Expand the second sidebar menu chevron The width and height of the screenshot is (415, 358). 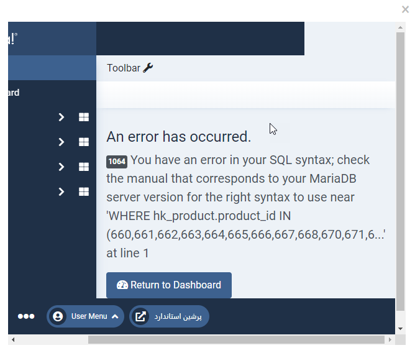[x=61, y=142]
